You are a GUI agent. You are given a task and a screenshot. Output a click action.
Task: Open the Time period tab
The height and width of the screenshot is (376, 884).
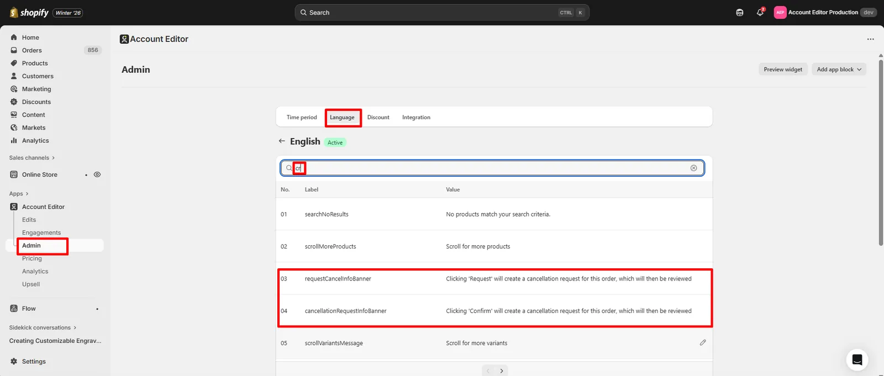click(302, 117)
